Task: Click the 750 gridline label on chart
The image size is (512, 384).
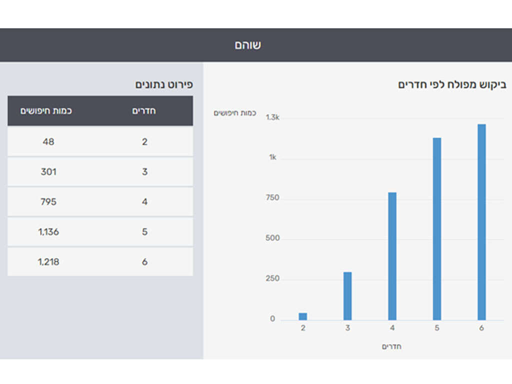Action: pyautogui.click(x=272, y=198)
